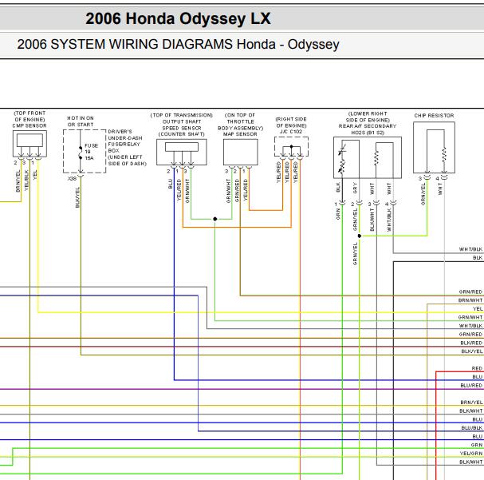Screen dimensions: 484x480
Task: Click the "REAR A/F SECONDARY HO2S (B1 S2)" label
Action: click(368, 129)
